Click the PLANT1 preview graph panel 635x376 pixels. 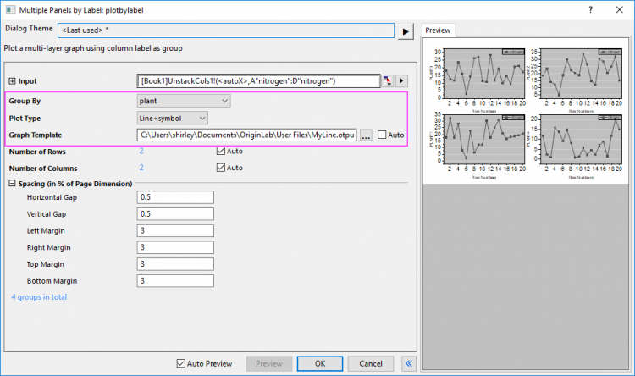pos(484,138)
